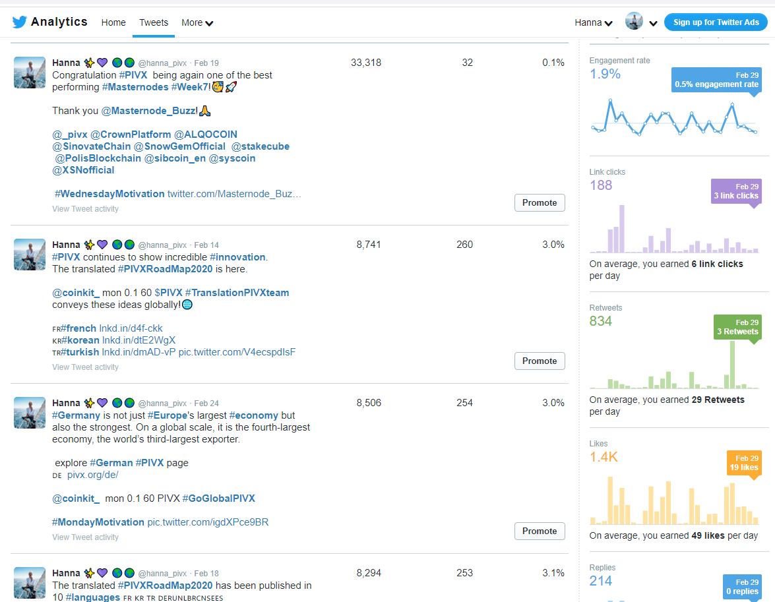
Task: Open lnkd.in/dtE2WgX link
Action: click(139, 340)
